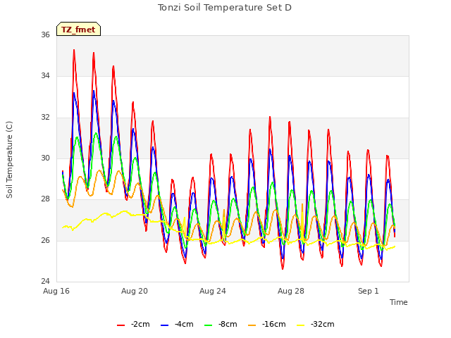Click the 32 y-axis tick label
The image size is (451, 338).
45,118
